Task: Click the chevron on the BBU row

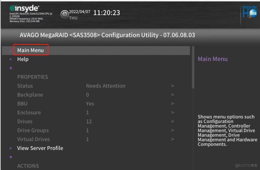Action: (x=172, y=104)
